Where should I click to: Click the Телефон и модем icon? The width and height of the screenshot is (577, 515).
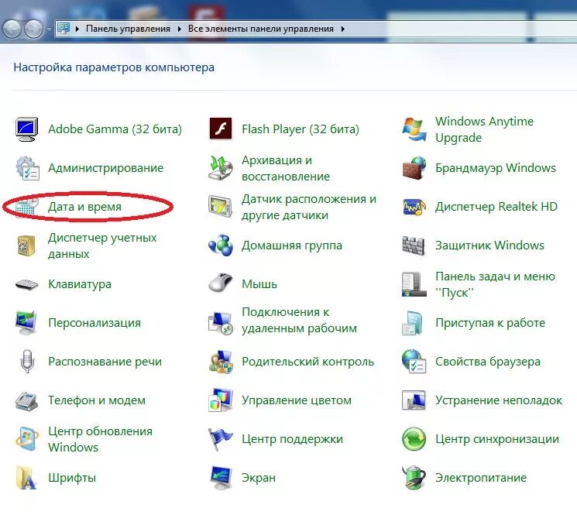(x=26, y=401)
